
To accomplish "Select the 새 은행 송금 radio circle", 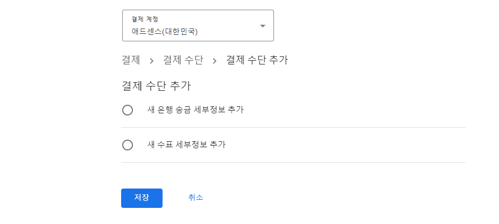I will pos(127,110).
